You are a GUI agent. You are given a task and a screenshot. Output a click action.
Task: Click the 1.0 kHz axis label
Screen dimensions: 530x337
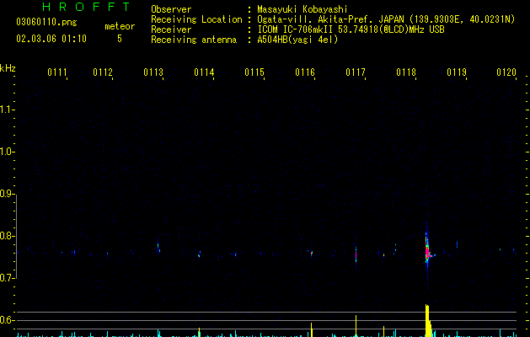click(x=7, y=152)
